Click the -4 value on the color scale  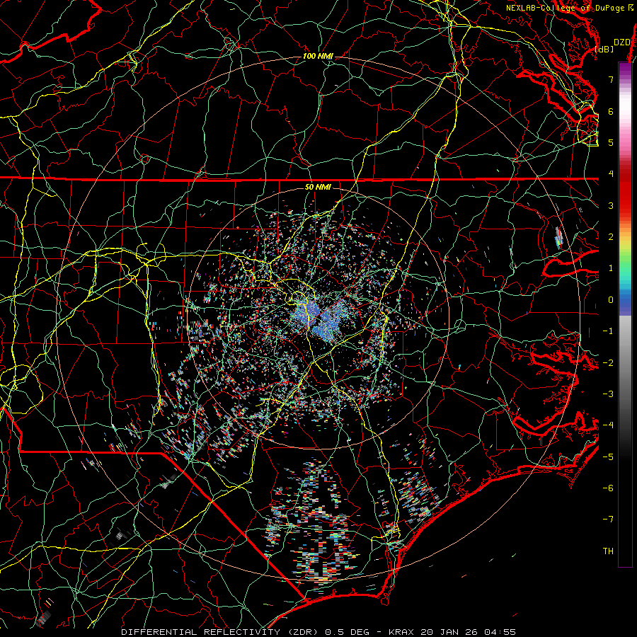pos(608,425)
